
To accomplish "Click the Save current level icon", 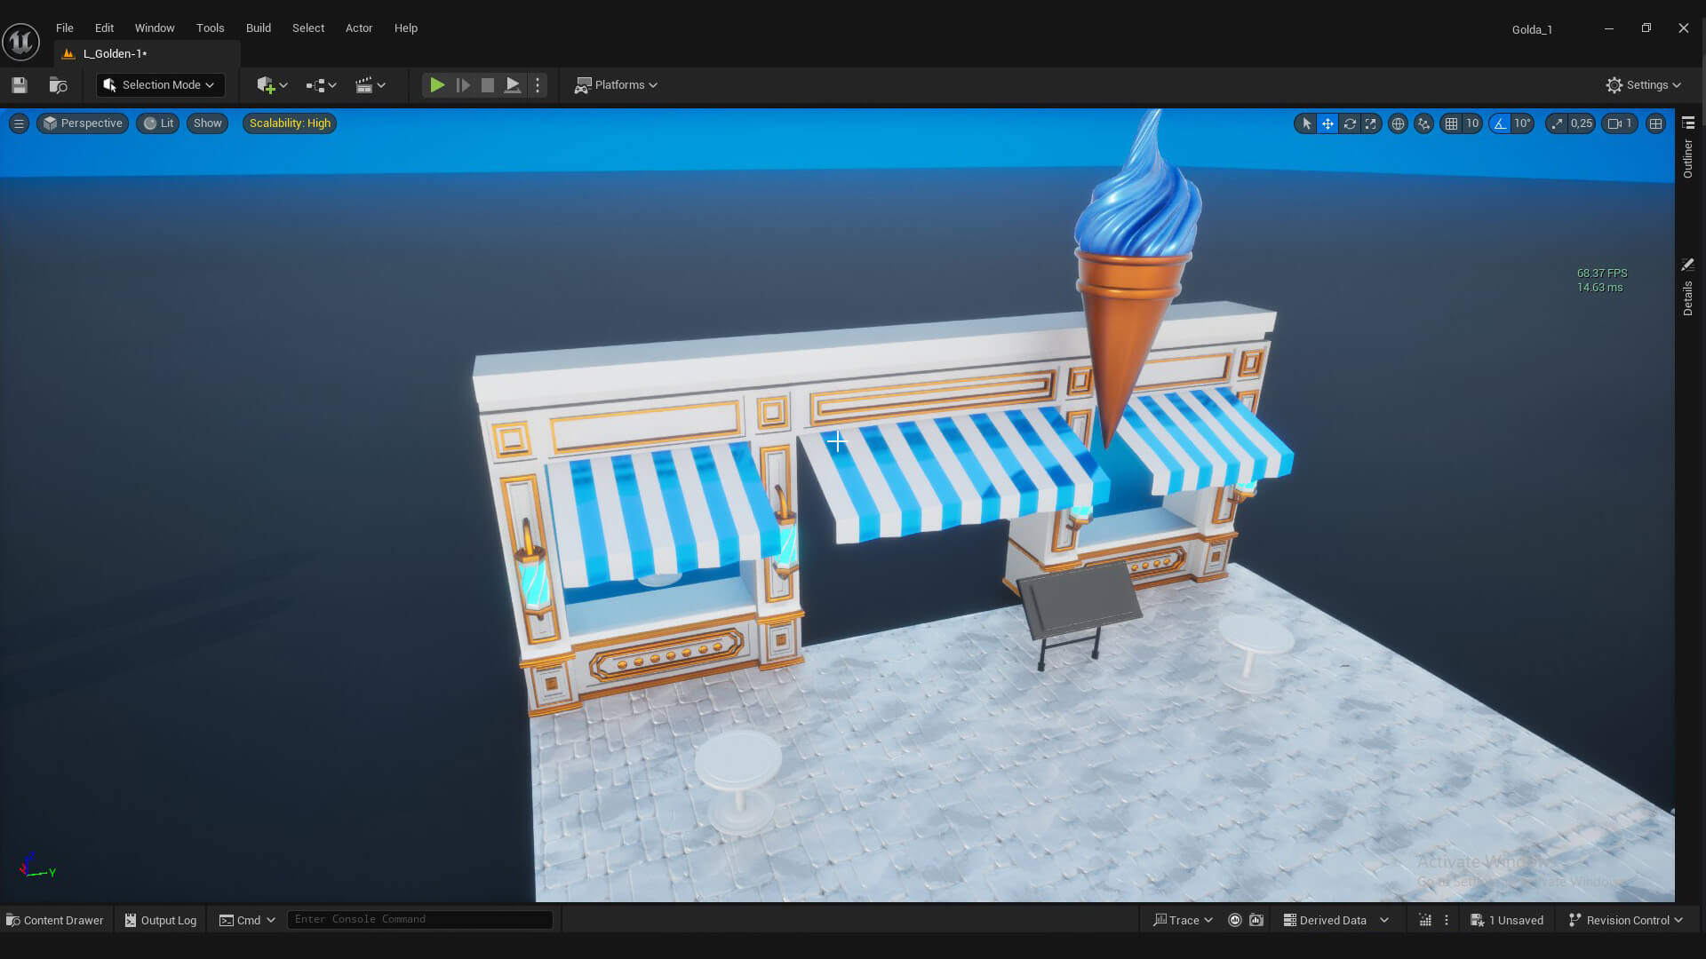I will pos(18,84).
